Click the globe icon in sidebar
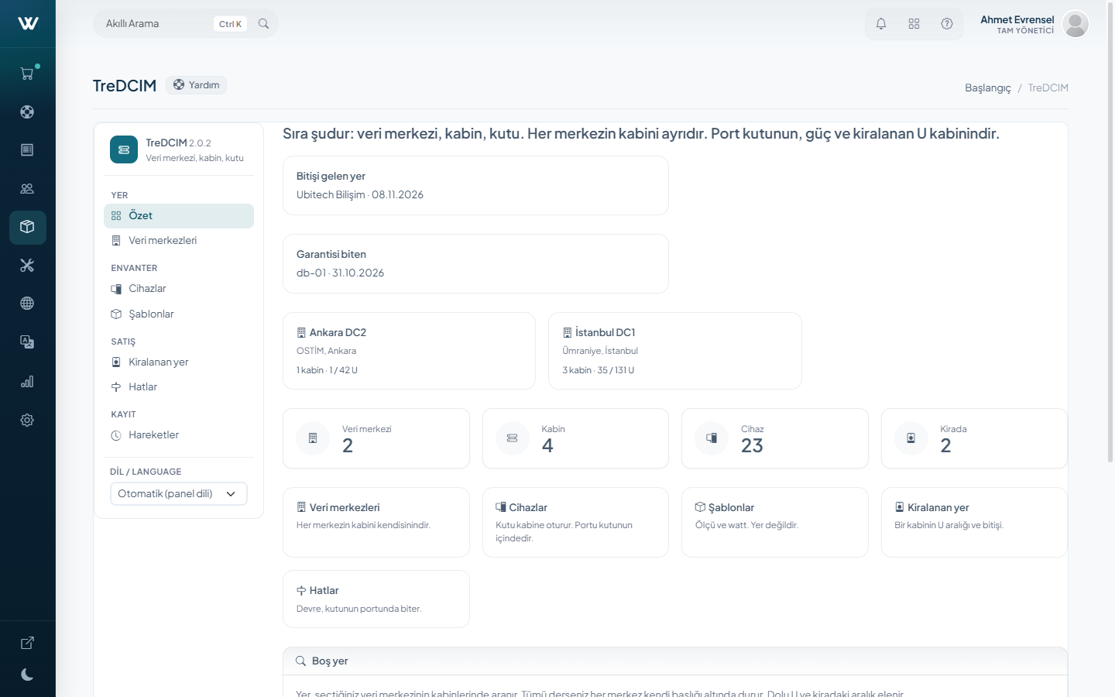 tap(27, 304)
